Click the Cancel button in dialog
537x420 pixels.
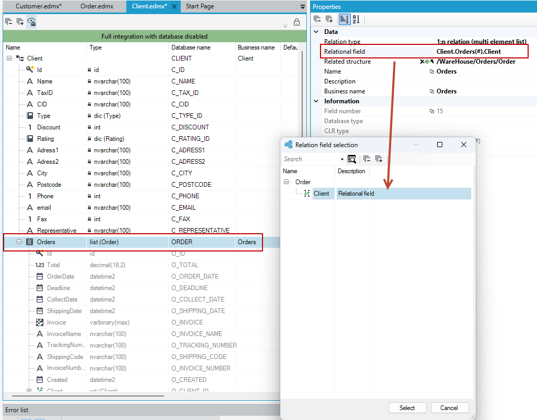point(449,407)
